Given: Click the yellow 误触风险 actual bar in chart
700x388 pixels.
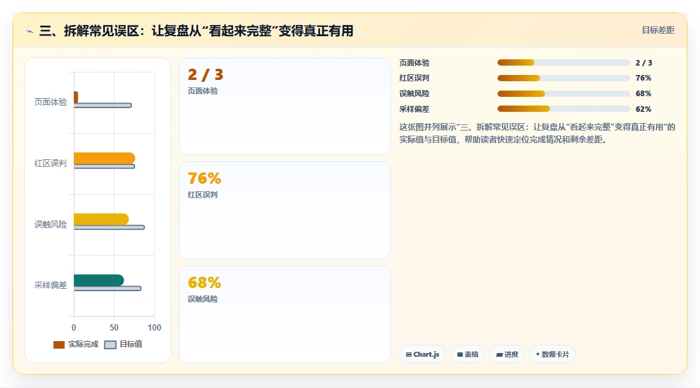Looking at the screenshot, I should coord(101,219).
